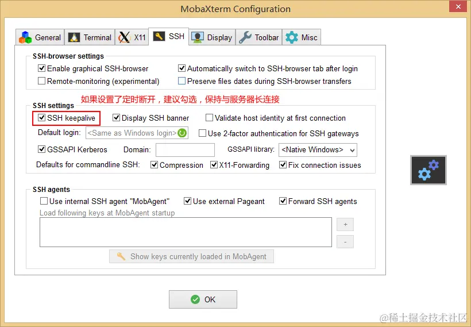
Task: Toggle GSSAPI Kerberos checkbox
Action: coord(42,149)
